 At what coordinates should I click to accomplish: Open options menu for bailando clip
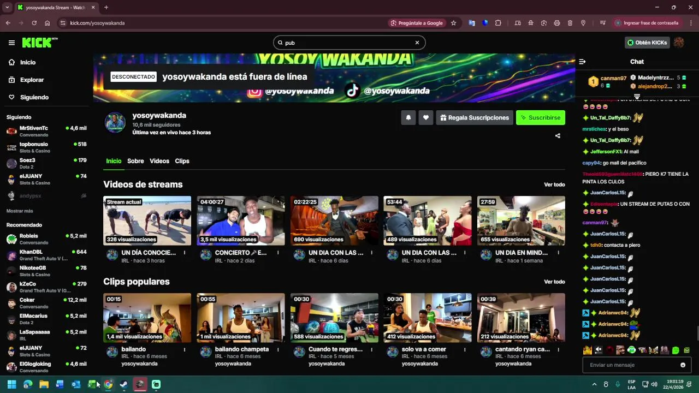click(185, 349)
